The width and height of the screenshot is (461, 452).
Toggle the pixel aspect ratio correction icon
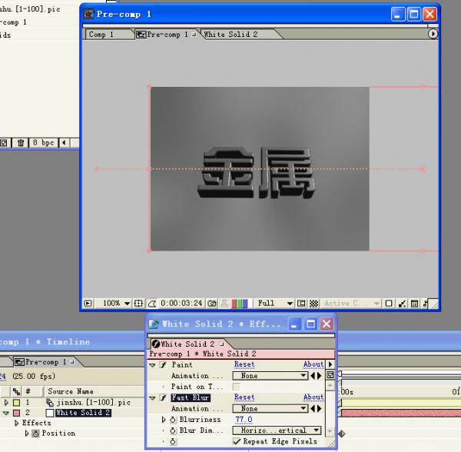389,303
